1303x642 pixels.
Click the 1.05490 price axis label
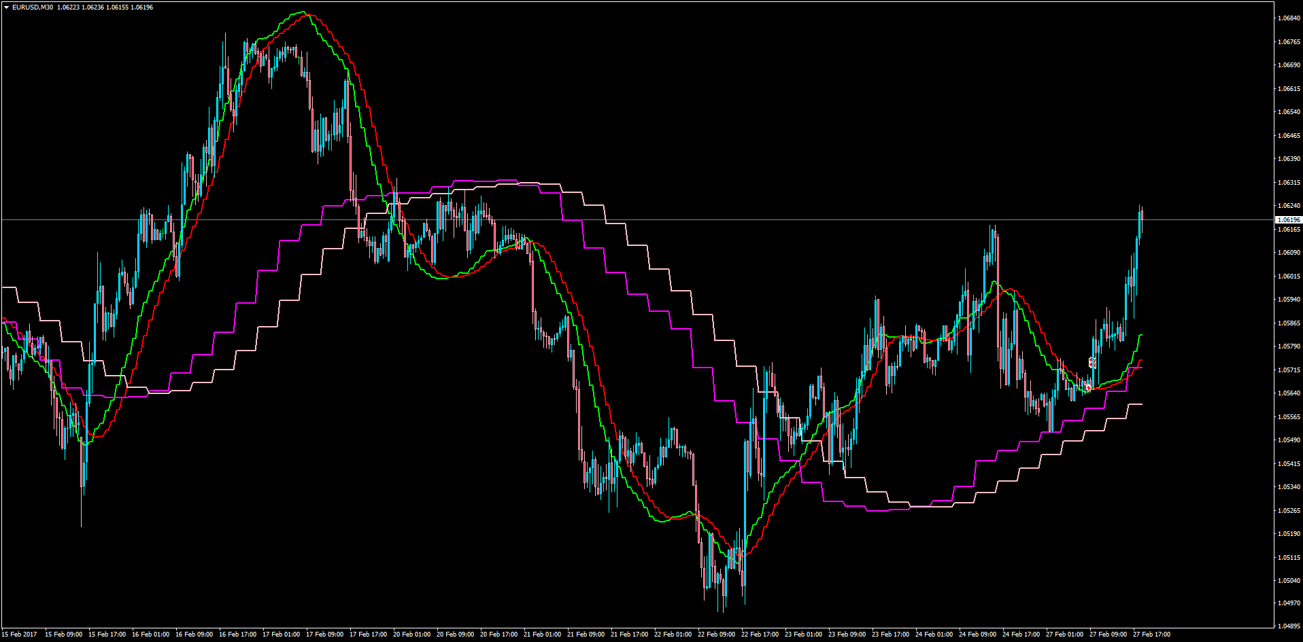1289,440
